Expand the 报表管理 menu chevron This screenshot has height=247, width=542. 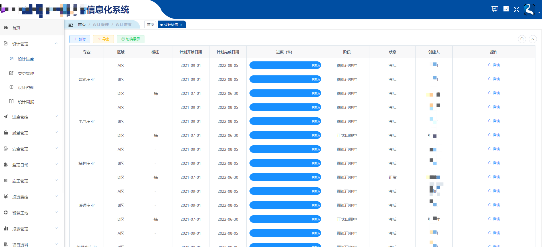tap(56, 228)
